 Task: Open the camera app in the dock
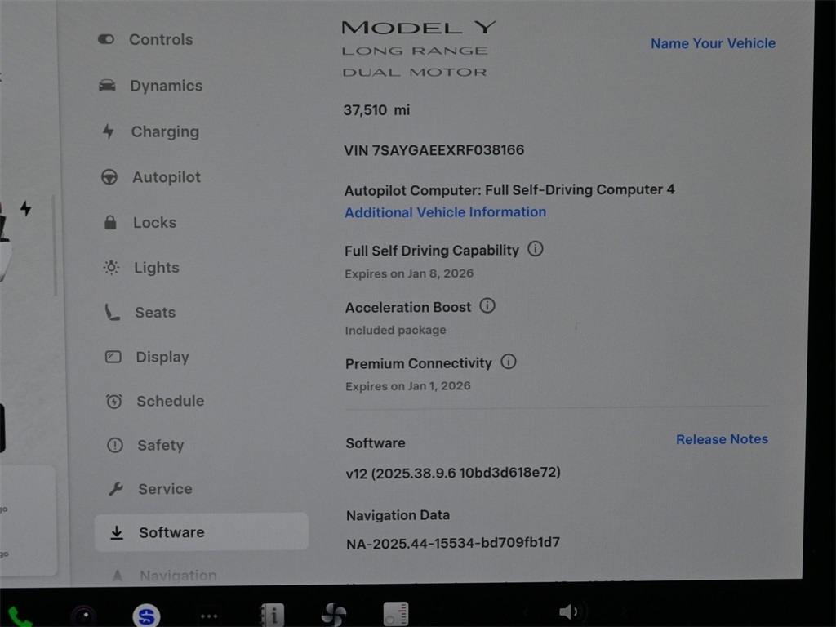(x=84, y=615)
